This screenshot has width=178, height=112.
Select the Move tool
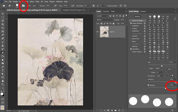3,14
